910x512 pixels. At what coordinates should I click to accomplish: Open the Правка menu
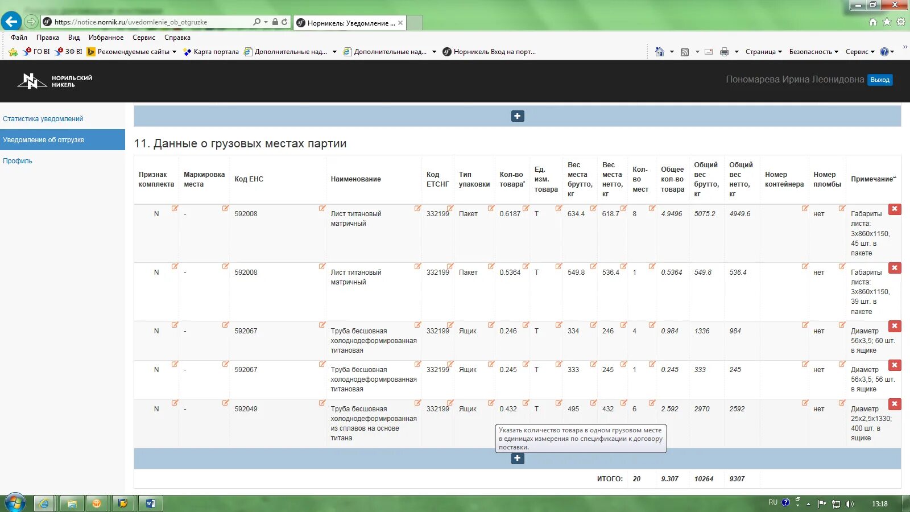click(x=48, y=38)
